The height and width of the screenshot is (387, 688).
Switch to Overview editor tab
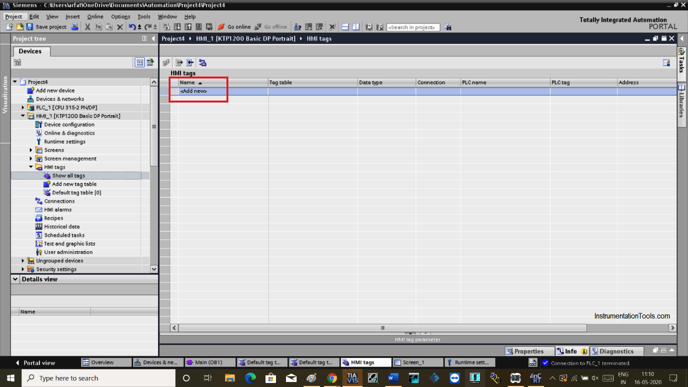106,362
